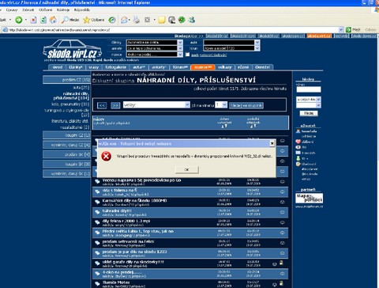The image size is (379, 288).
Task: Refresh the page via toolbar icon
Action: pyautogui.click(x=43, y=20)
